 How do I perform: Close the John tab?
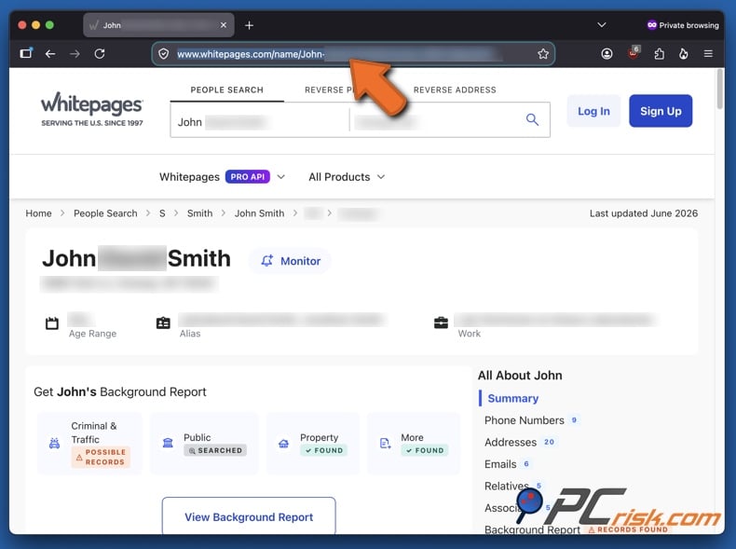coord(224,25)
